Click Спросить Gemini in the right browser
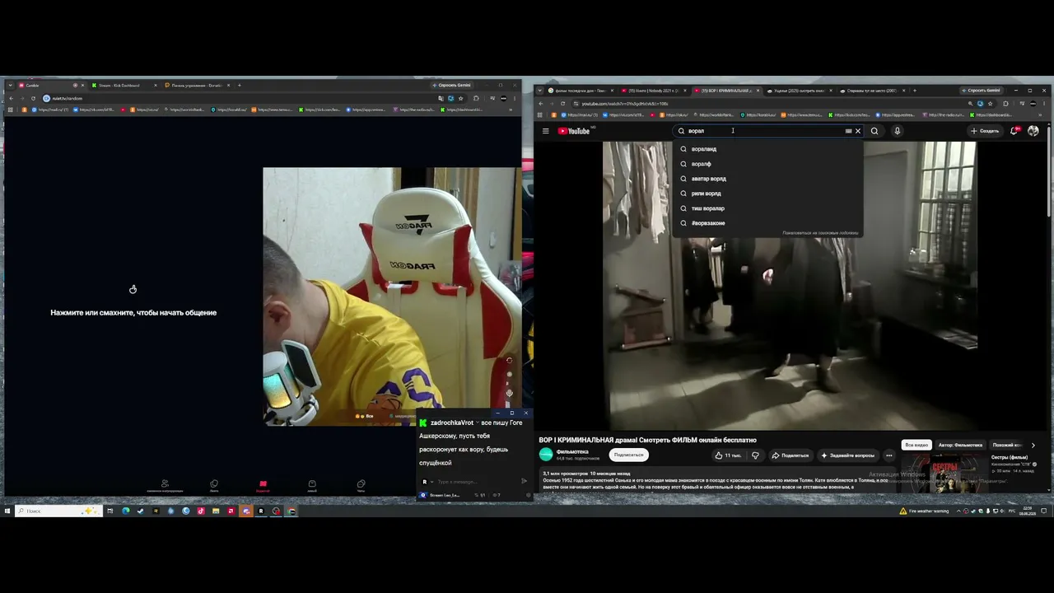 pyautogui.click(x=981, y=91)
